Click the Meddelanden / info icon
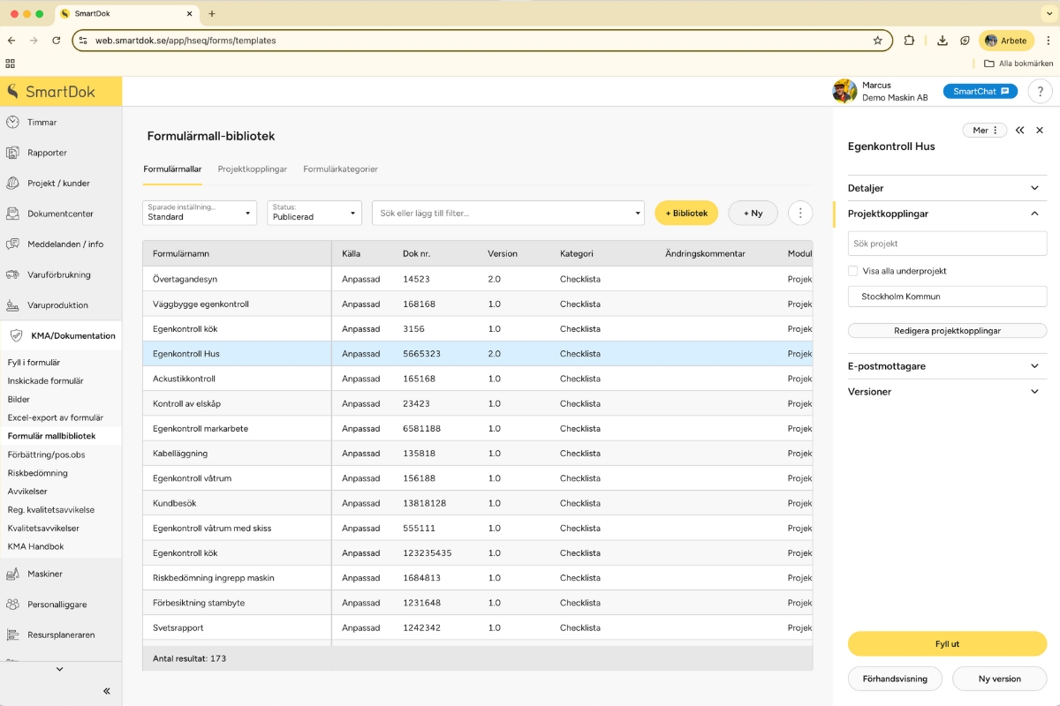The width and height of the screenshot is (1060, 706). [x=12, y=244]
